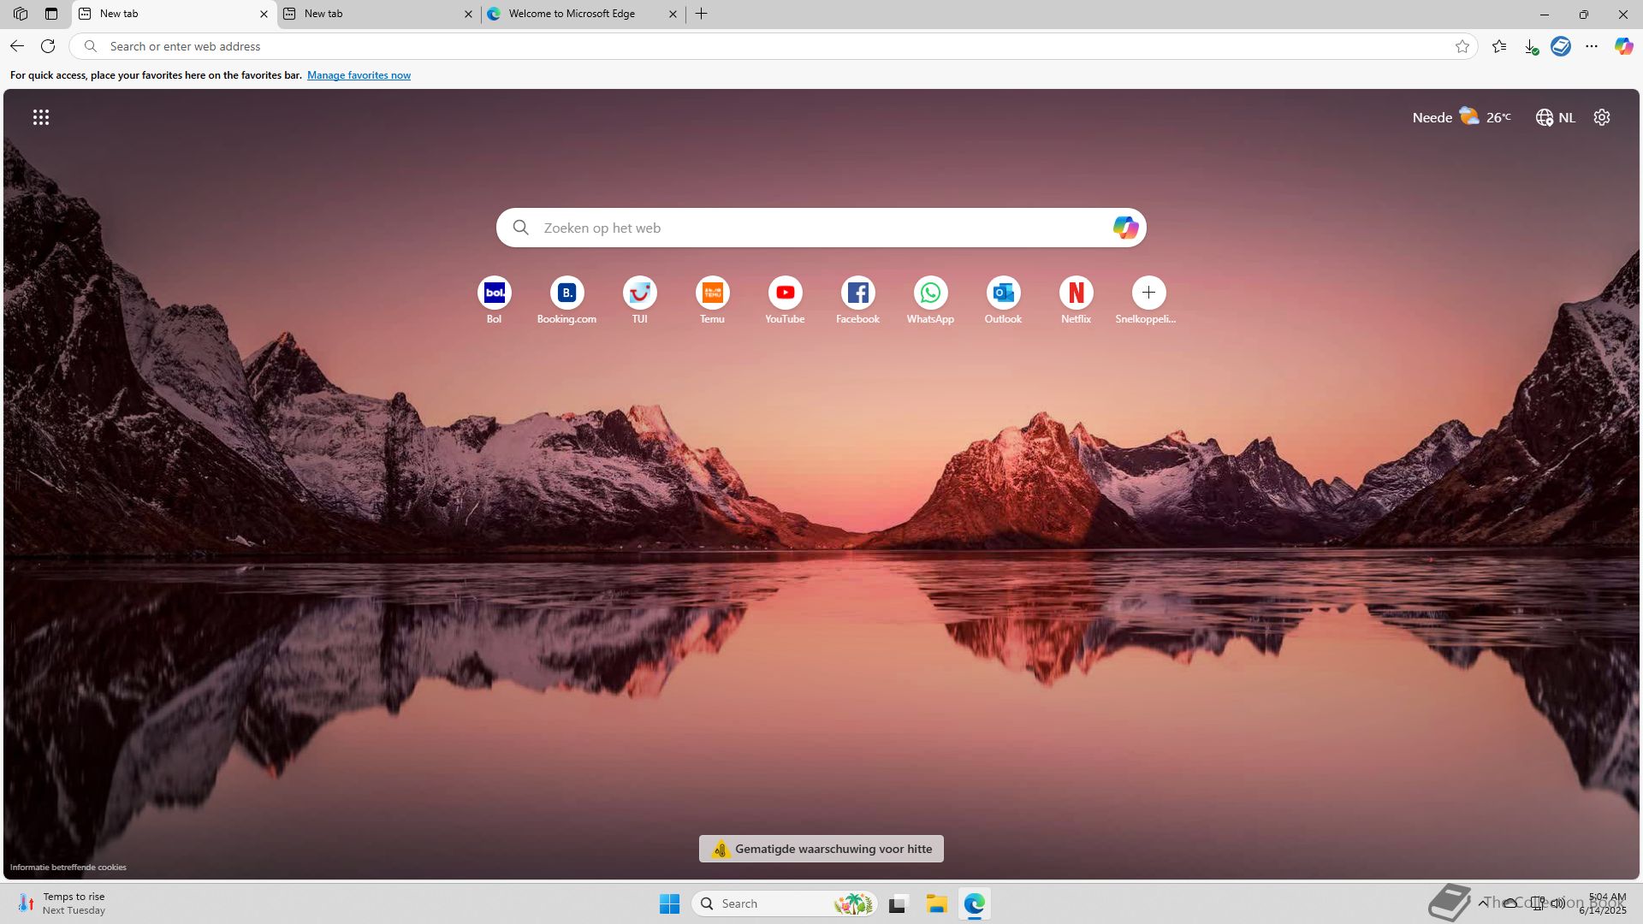The image size is (1643, 924).
Task: Open the Settings and more menu
Action: (x=1592, y=46)
